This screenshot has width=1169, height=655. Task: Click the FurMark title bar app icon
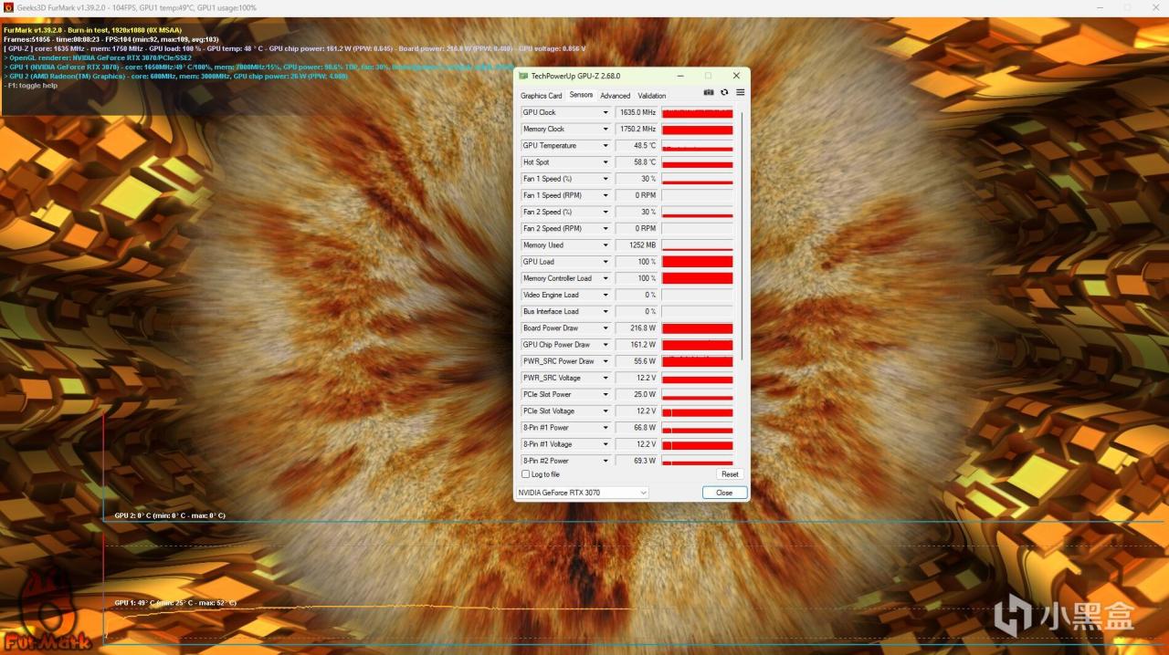point(8,7)
